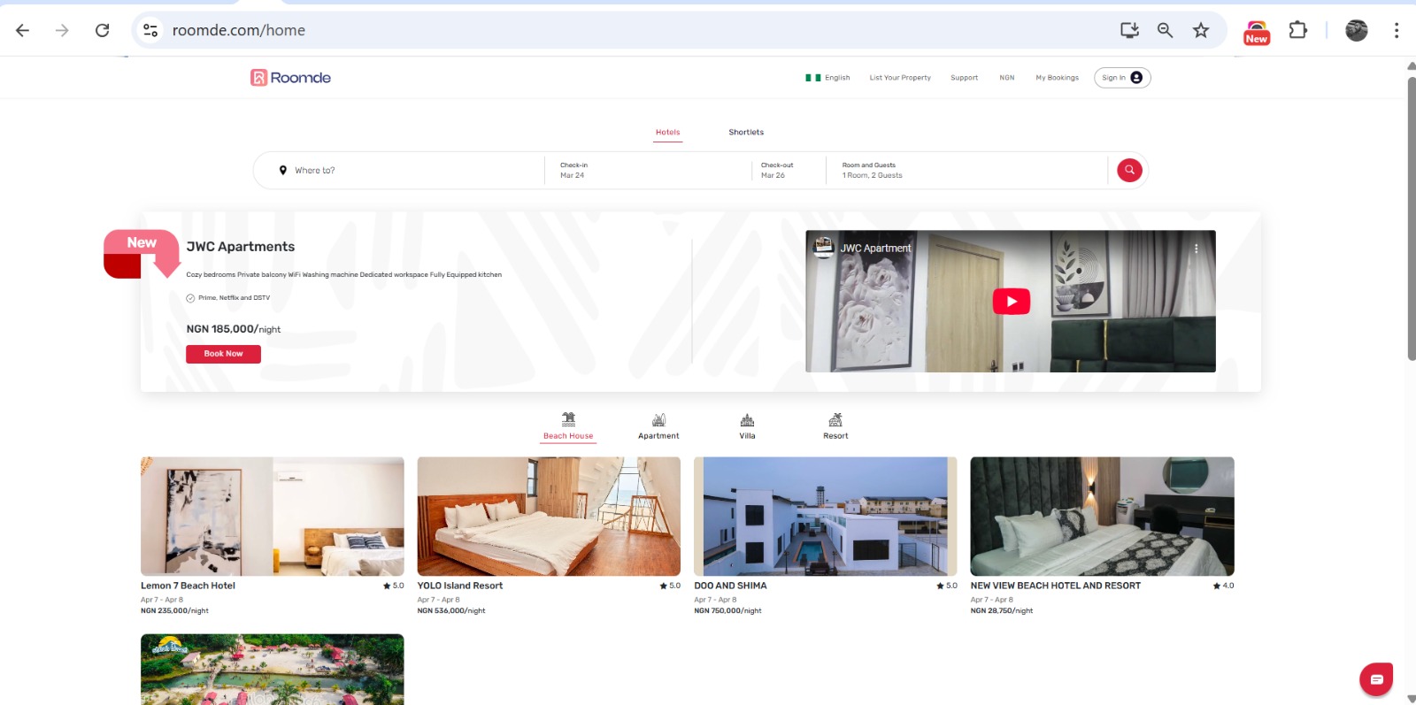Image resolution: width=1416 pixels, height=705 pixels.
Task: Open the Check-in date picker
Action: [648, 171]
